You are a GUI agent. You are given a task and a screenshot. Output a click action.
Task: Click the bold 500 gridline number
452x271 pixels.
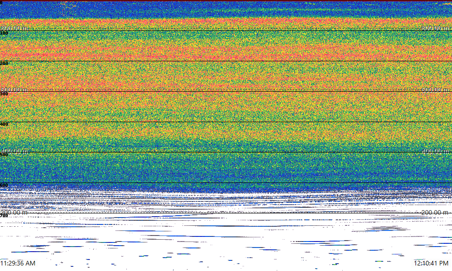pyautogui.click(x=4, y=155)
